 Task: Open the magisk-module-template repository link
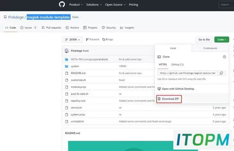click(48, 17)
